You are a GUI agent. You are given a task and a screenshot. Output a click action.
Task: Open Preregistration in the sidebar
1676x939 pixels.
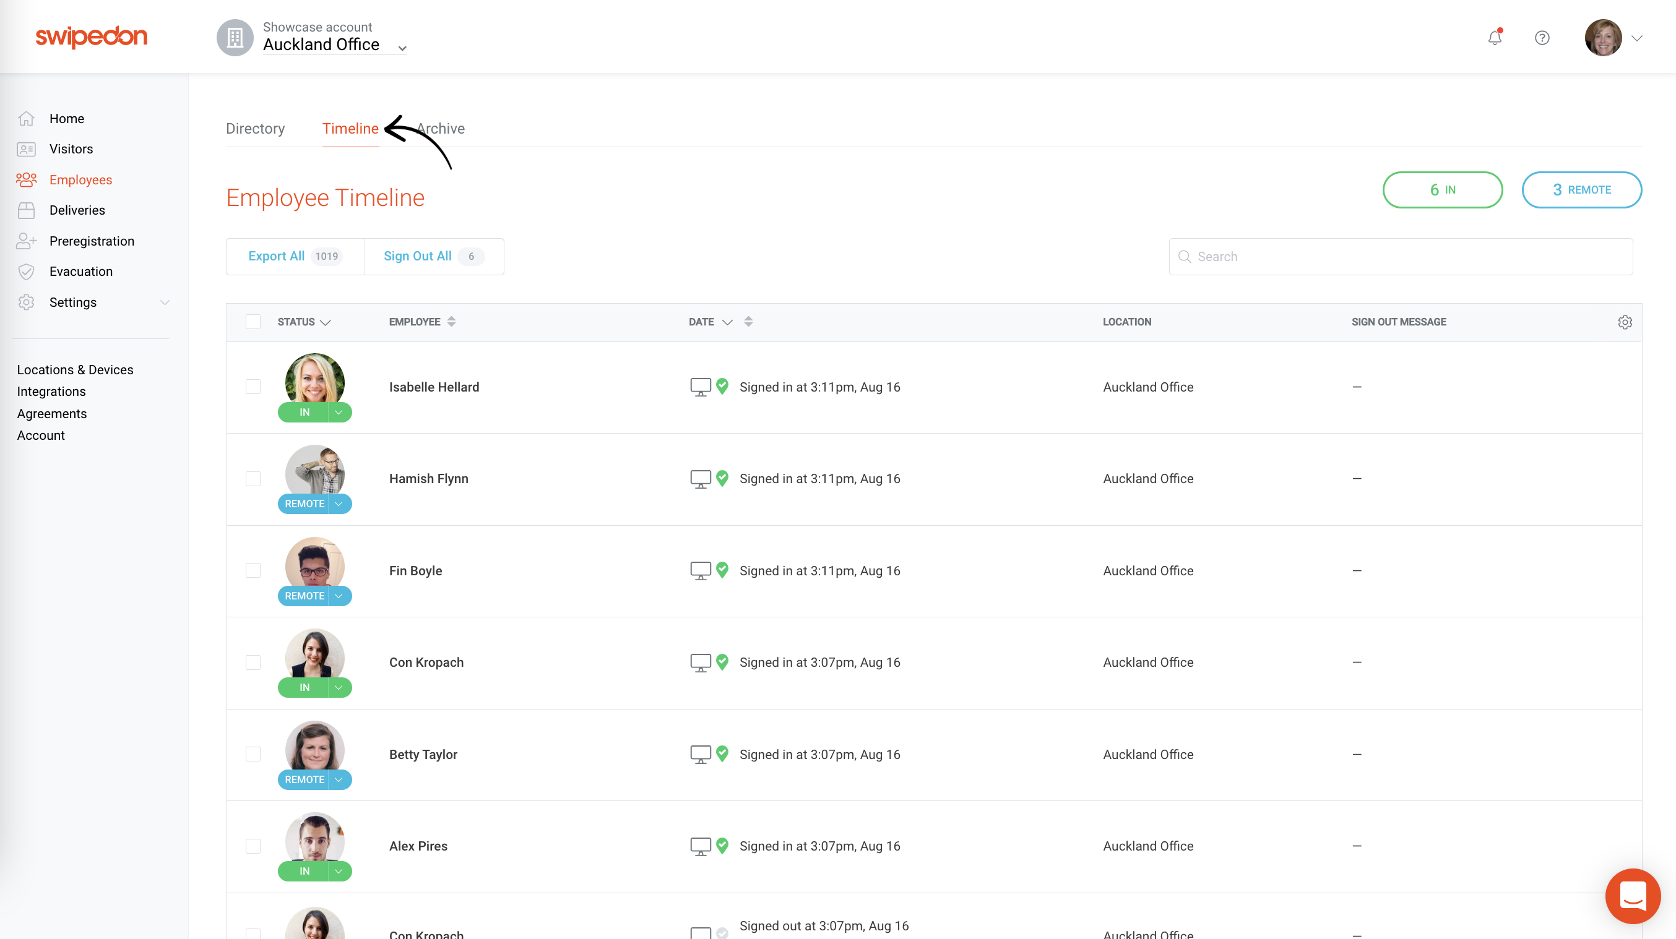point(92,241)
